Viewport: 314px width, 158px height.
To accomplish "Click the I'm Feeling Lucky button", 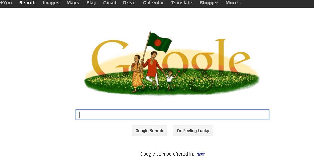I will (193, 131).
